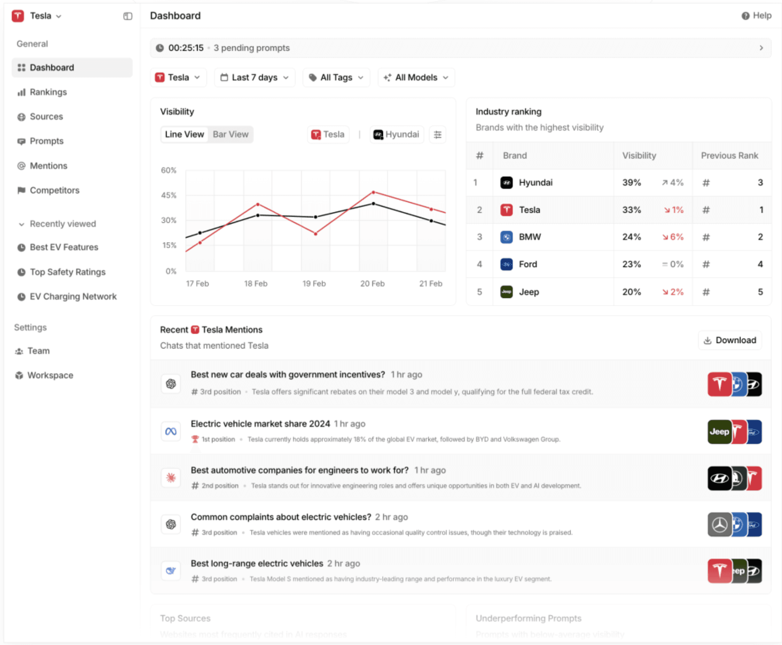
Task: Toggle the Hyundai series in the visibility chart
Action: pos(396,135)
